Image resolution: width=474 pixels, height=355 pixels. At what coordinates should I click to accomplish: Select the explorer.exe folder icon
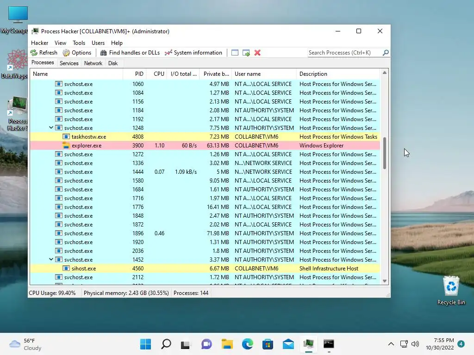pyautogui.click(x=66, y=146)
